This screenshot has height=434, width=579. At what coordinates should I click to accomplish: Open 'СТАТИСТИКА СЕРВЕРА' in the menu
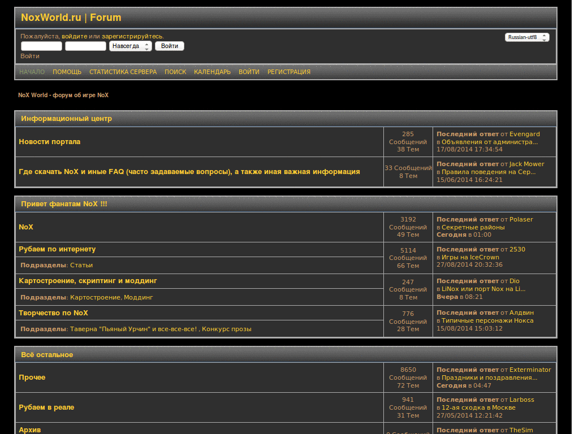[123, 72]
